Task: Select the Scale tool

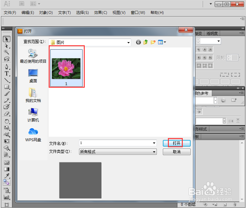Action: click(7, 128)
